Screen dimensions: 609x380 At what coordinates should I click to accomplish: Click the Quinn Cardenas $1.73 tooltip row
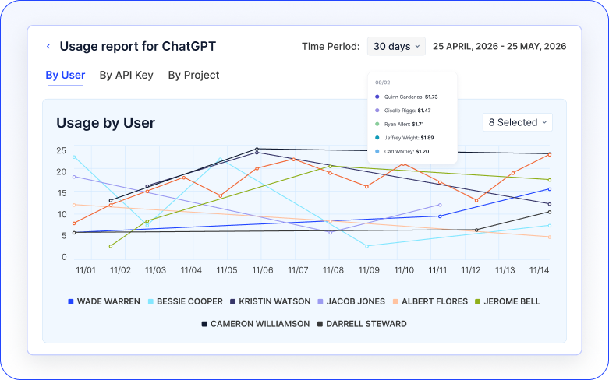click(x=406, y=97)
